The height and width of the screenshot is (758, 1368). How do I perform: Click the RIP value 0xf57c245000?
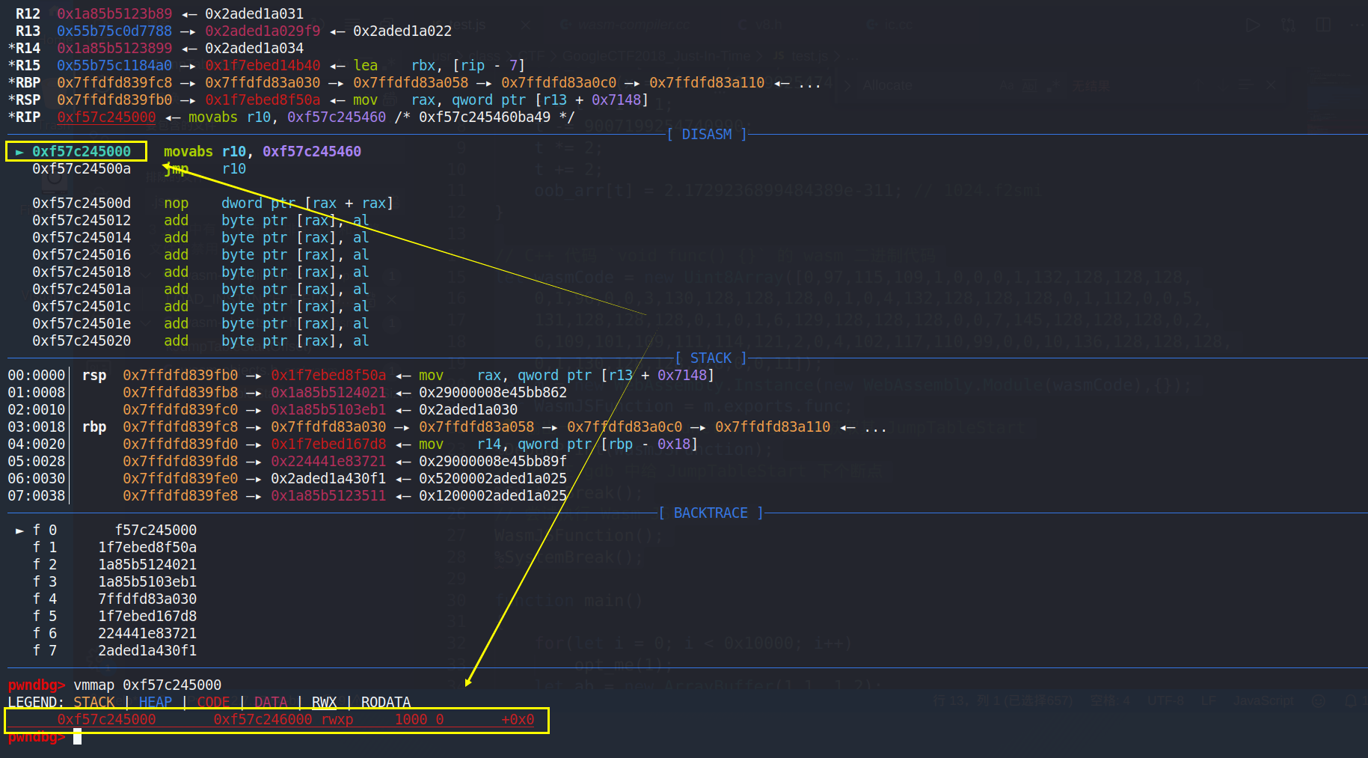(x=106, y=117)
